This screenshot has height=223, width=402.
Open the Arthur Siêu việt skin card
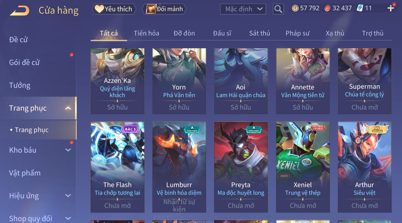[364, 167]
